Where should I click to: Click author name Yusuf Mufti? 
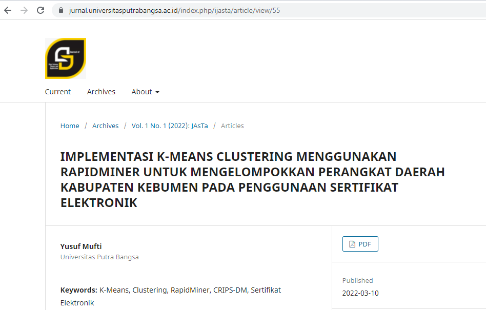tap(81, 246)
